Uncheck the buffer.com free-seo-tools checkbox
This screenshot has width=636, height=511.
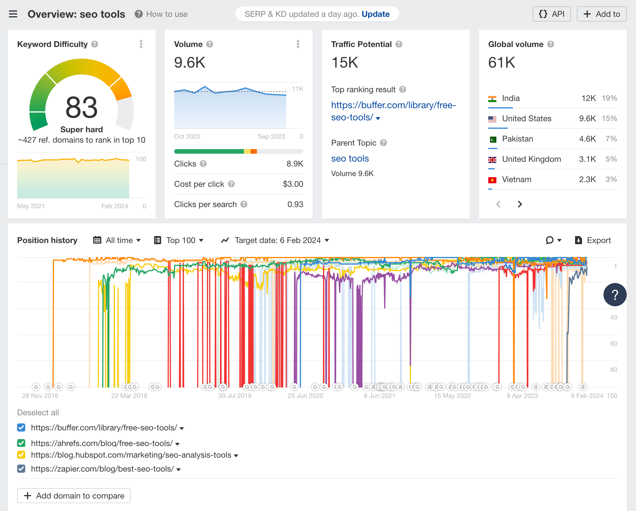coord(21,427)
